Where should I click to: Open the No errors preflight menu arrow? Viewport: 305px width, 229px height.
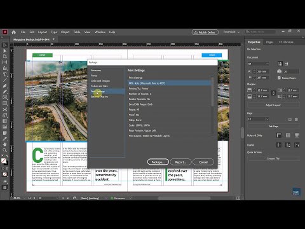click(x=130, y=198)
